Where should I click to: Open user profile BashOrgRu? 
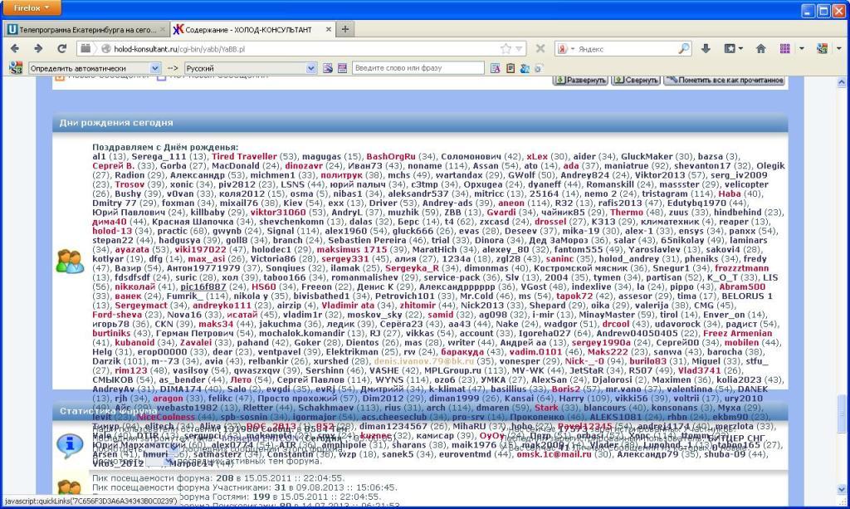[x=391, y=156]
